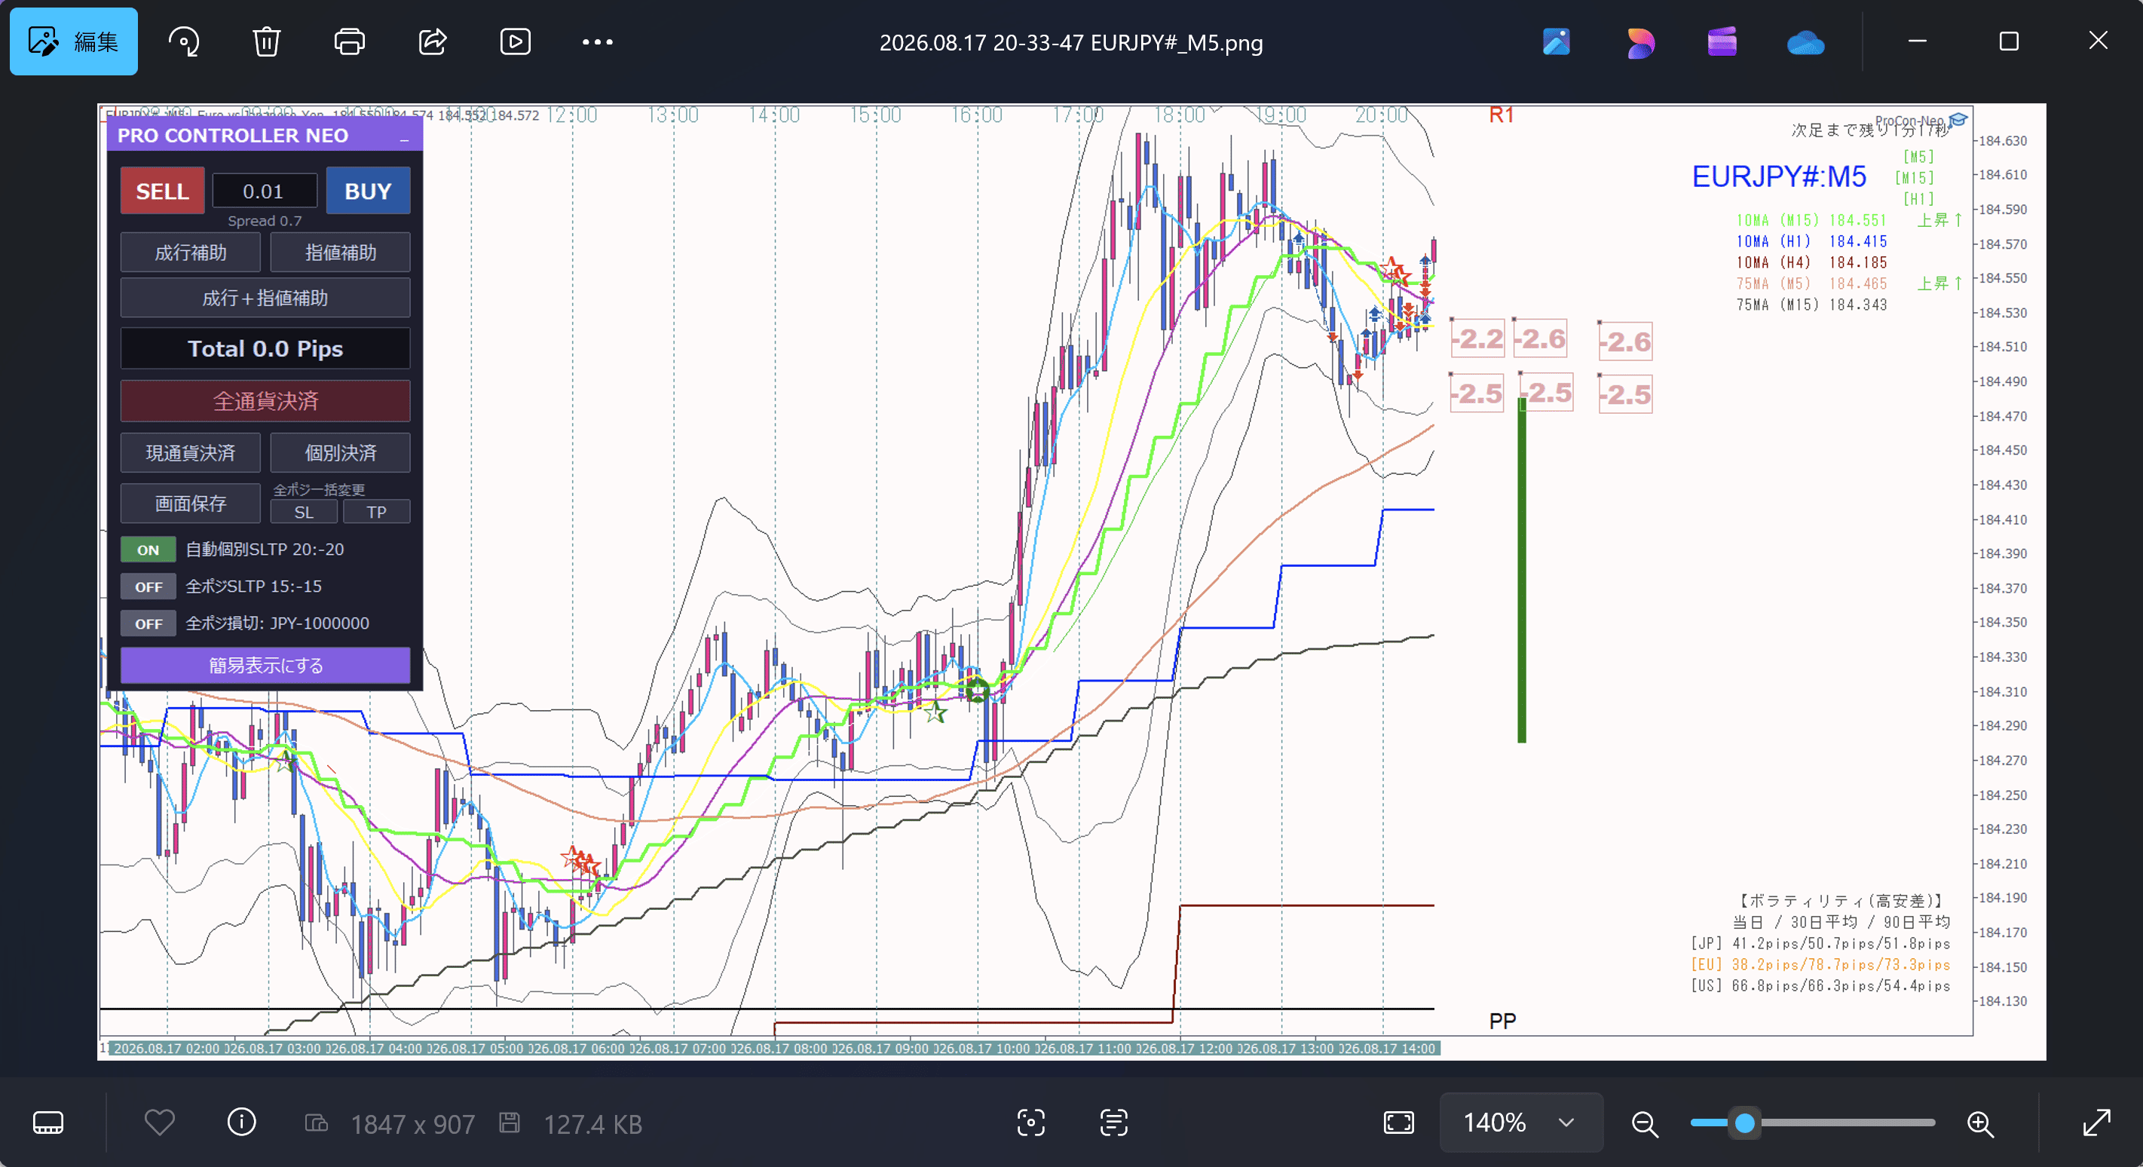
Task: Click the 成行補助 button
Action: (191, 253)
